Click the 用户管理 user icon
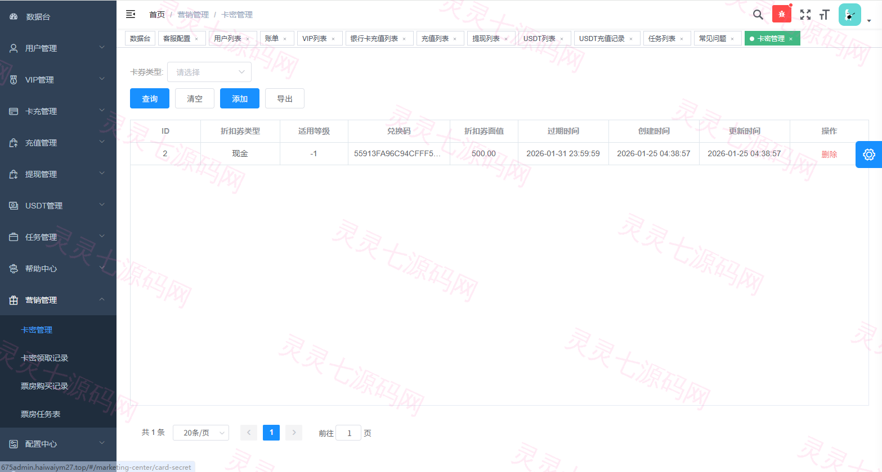Viewport: 882px width, 472px height. (14, 48)
